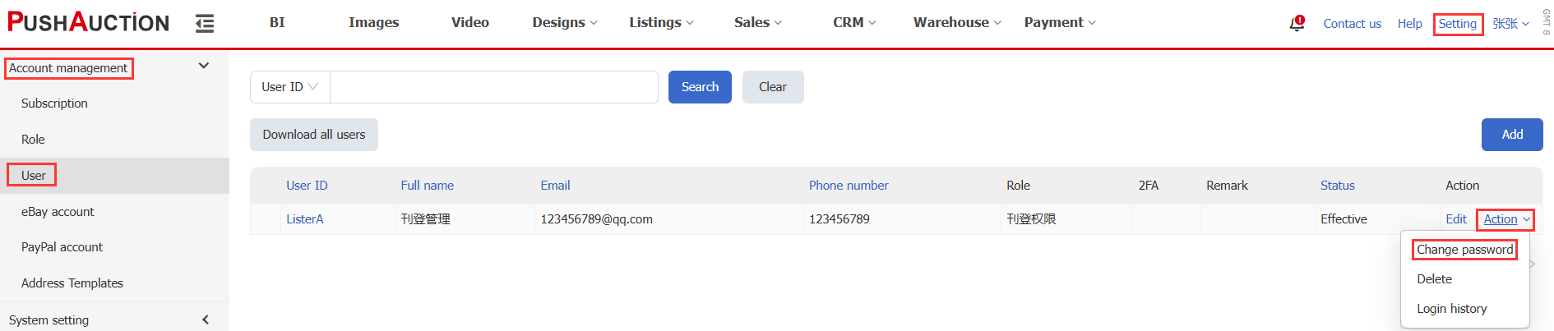The image size is (1554, 331).
Task: Open the Setting link in header
Action: pos(1457,24)
